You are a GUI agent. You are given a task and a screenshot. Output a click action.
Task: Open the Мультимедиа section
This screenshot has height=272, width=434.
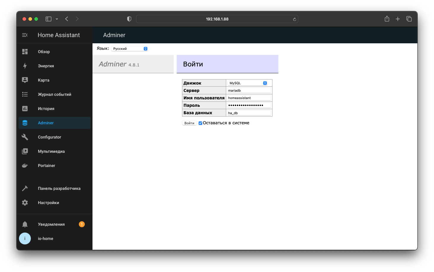(51, 151)
